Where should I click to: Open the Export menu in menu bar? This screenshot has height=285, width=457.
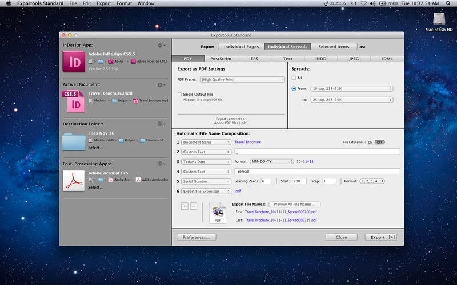pyautogui.click(x=104, y=3)
